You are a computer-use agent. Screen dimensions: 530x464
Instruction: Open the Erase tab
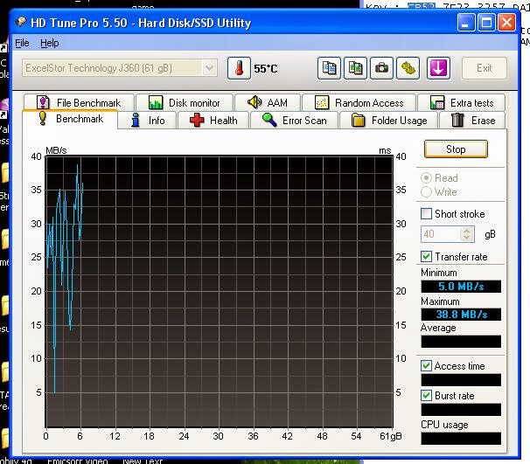tap(472, 121)
